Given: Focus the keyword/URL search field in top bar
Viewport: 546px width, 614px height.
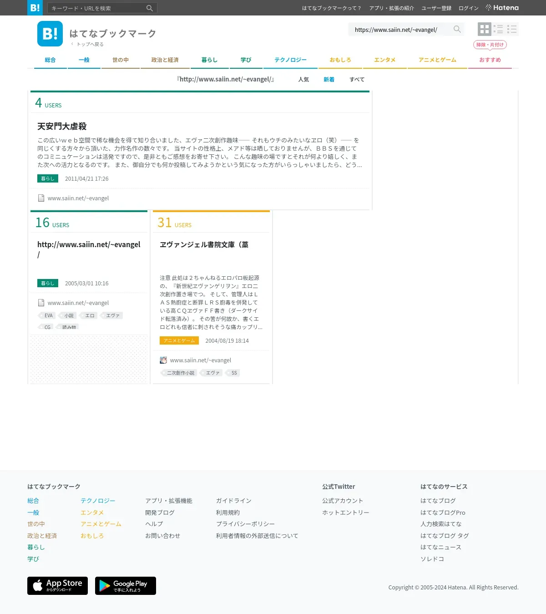Looking at the screenshot, I should tap(96, 8).
